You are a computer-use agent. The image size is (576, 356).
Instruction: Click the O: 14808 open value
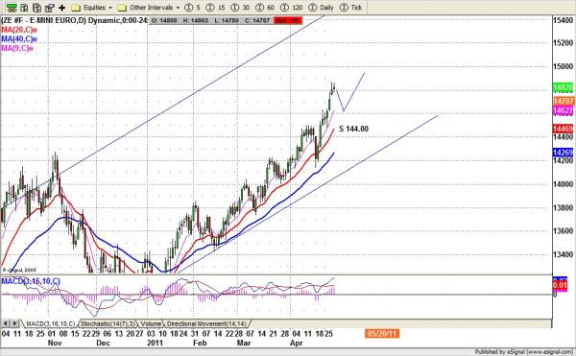coord(164,21)
